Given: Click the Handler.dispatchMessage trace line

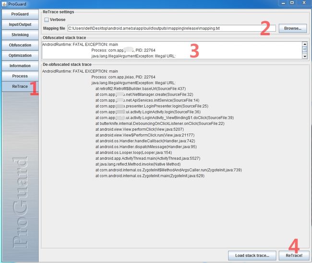Looking at the screenshot, I should point(146,147).
